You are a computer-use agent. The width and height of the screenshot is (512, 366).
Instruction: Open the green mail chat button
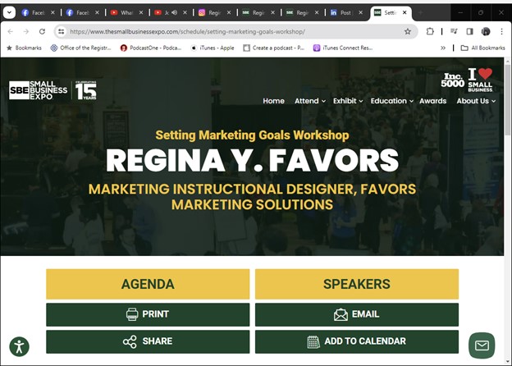tap(482, 345)
